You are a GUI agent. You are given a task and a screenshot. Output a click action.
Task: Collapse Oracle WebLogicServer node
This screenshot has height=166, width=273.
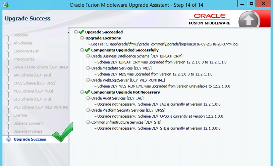[88, 80]
